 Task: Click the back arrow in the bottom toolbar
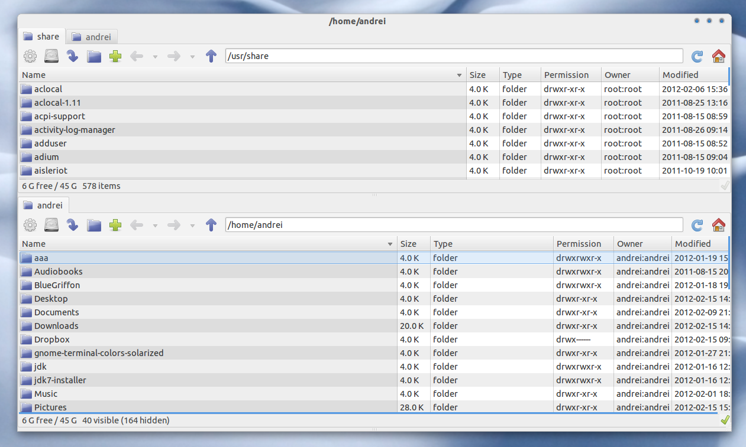point(136,225)
